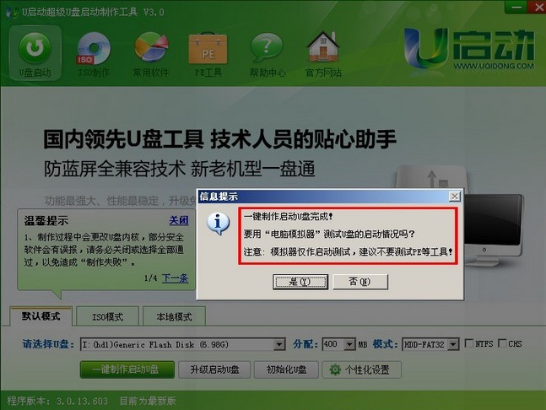546x410 pixels.
Task: Launch the PE工具 briefcase icon
Action: coord(208,54)
